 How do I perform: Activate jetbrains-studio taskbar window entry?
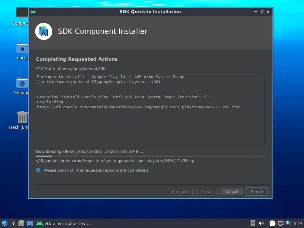click(64, 223)
